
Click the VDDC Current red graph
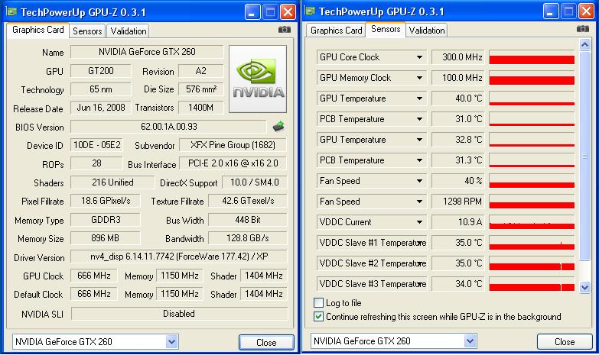(532, 222)
